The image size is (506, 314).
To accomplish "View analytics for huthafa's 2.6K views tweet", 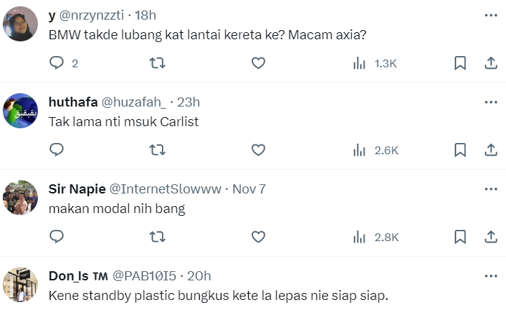I will (x=376, y=149).
